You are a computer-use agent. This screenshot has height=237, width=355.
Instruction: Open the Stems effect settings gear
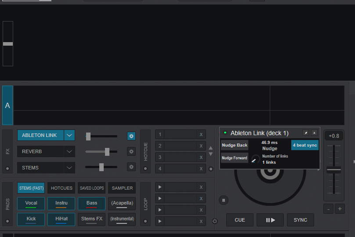point(131,167)
